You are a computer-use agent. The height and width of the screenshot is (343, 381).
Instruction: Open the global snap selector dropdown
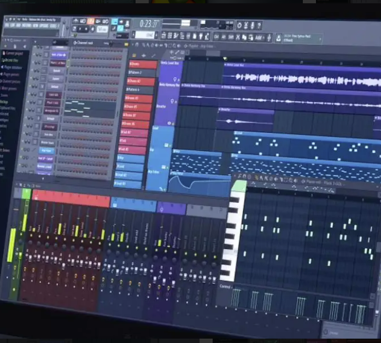(122, 36)
